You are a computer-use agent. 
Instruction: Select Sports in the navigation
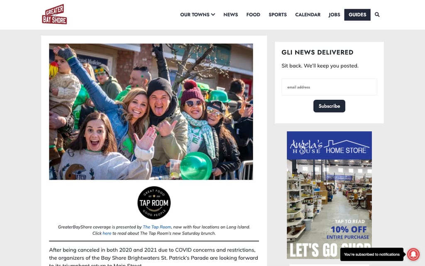click(x=278, y=15)
